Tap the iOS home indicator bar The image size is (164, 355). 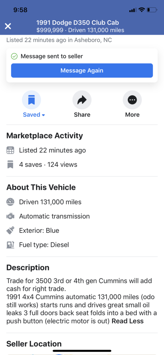click(82, 351)
